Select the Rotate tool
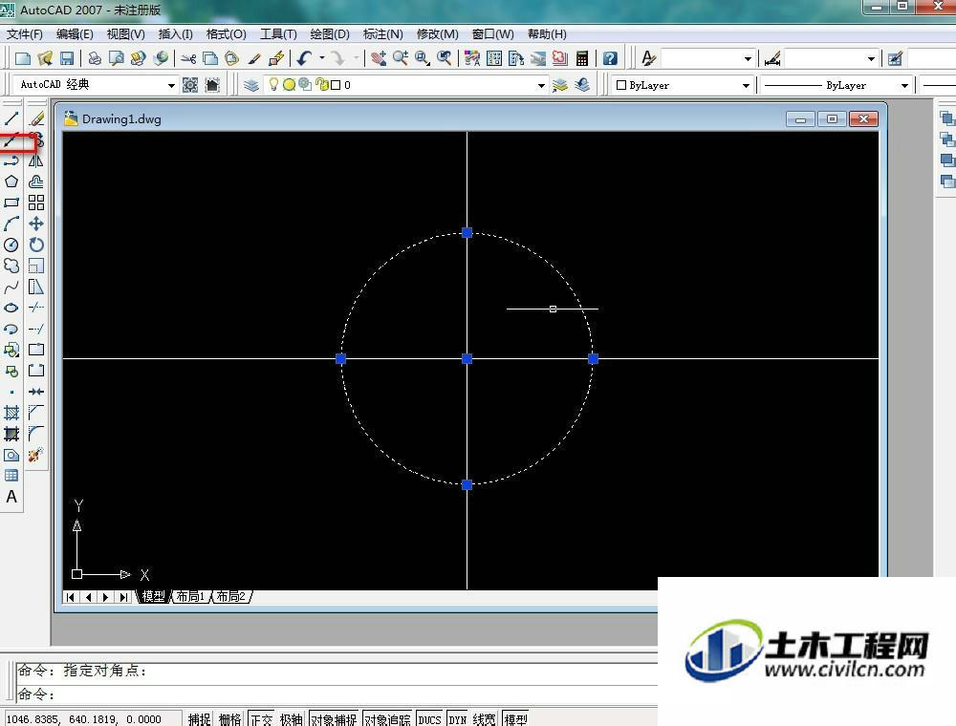The width and height of the screenshot is (956, 726). click(36, 245)
